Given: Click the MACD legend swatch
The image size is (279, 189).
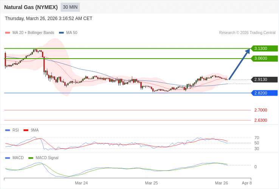Looking at the screenshot, I should (x=8, y=158).
